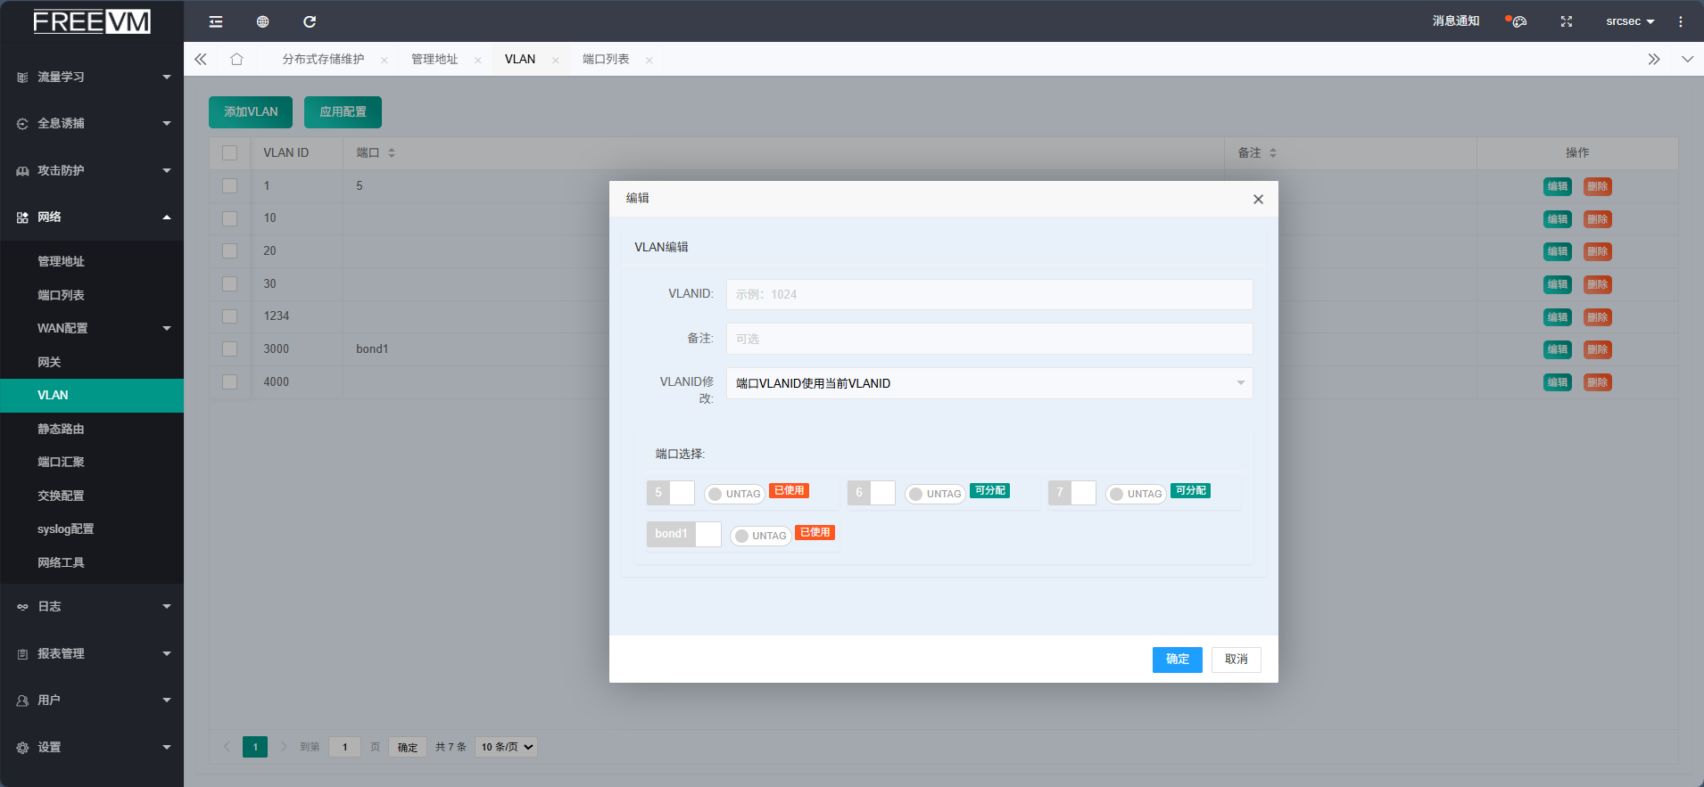Close the edit dialog with X icon
Viewport: 1704px width, 787px height.
(1258, 199)
